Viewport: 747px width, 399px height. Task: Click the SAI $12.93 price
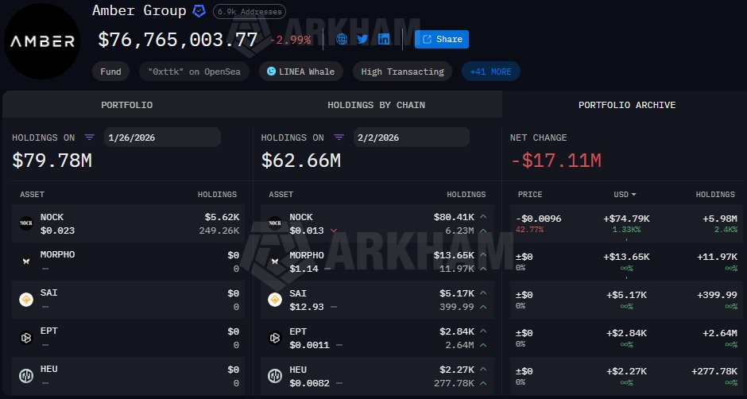[307, 307]
